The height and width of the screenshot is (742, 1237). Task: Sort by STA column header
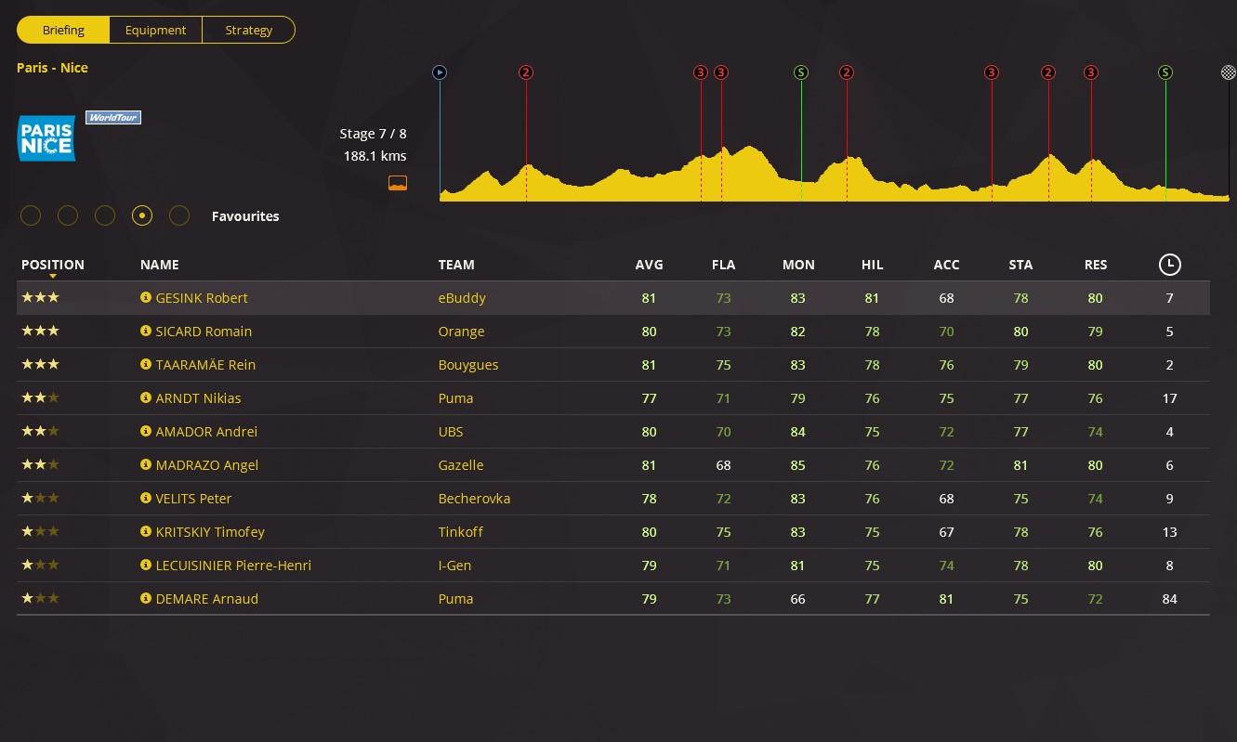coord(1020,265)
